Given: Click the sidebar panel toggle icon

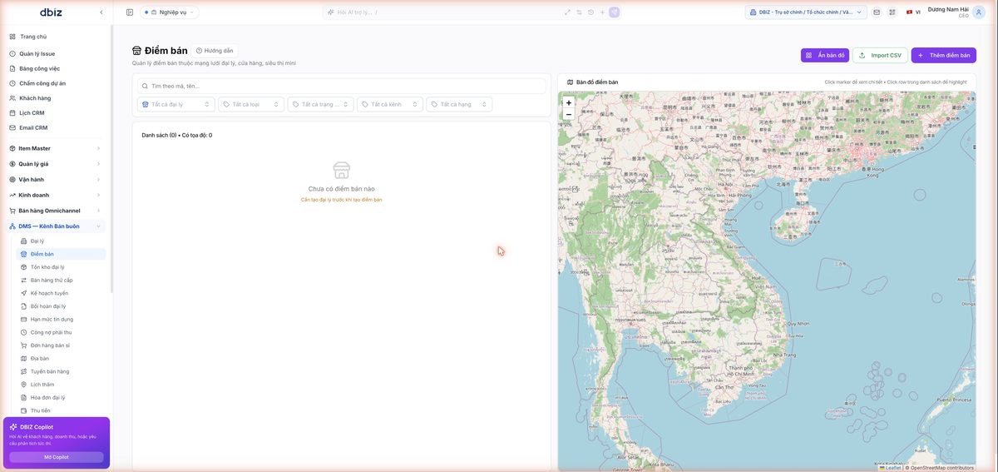Looking at the screenshot, I should coord(130,12).
